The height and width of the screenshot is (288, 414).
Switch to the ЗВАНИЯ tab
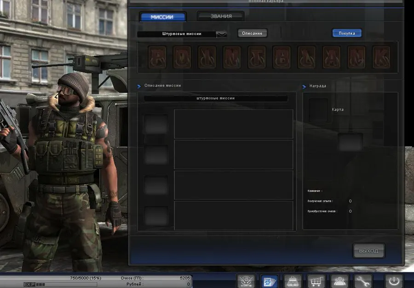(x=220, y=16)
